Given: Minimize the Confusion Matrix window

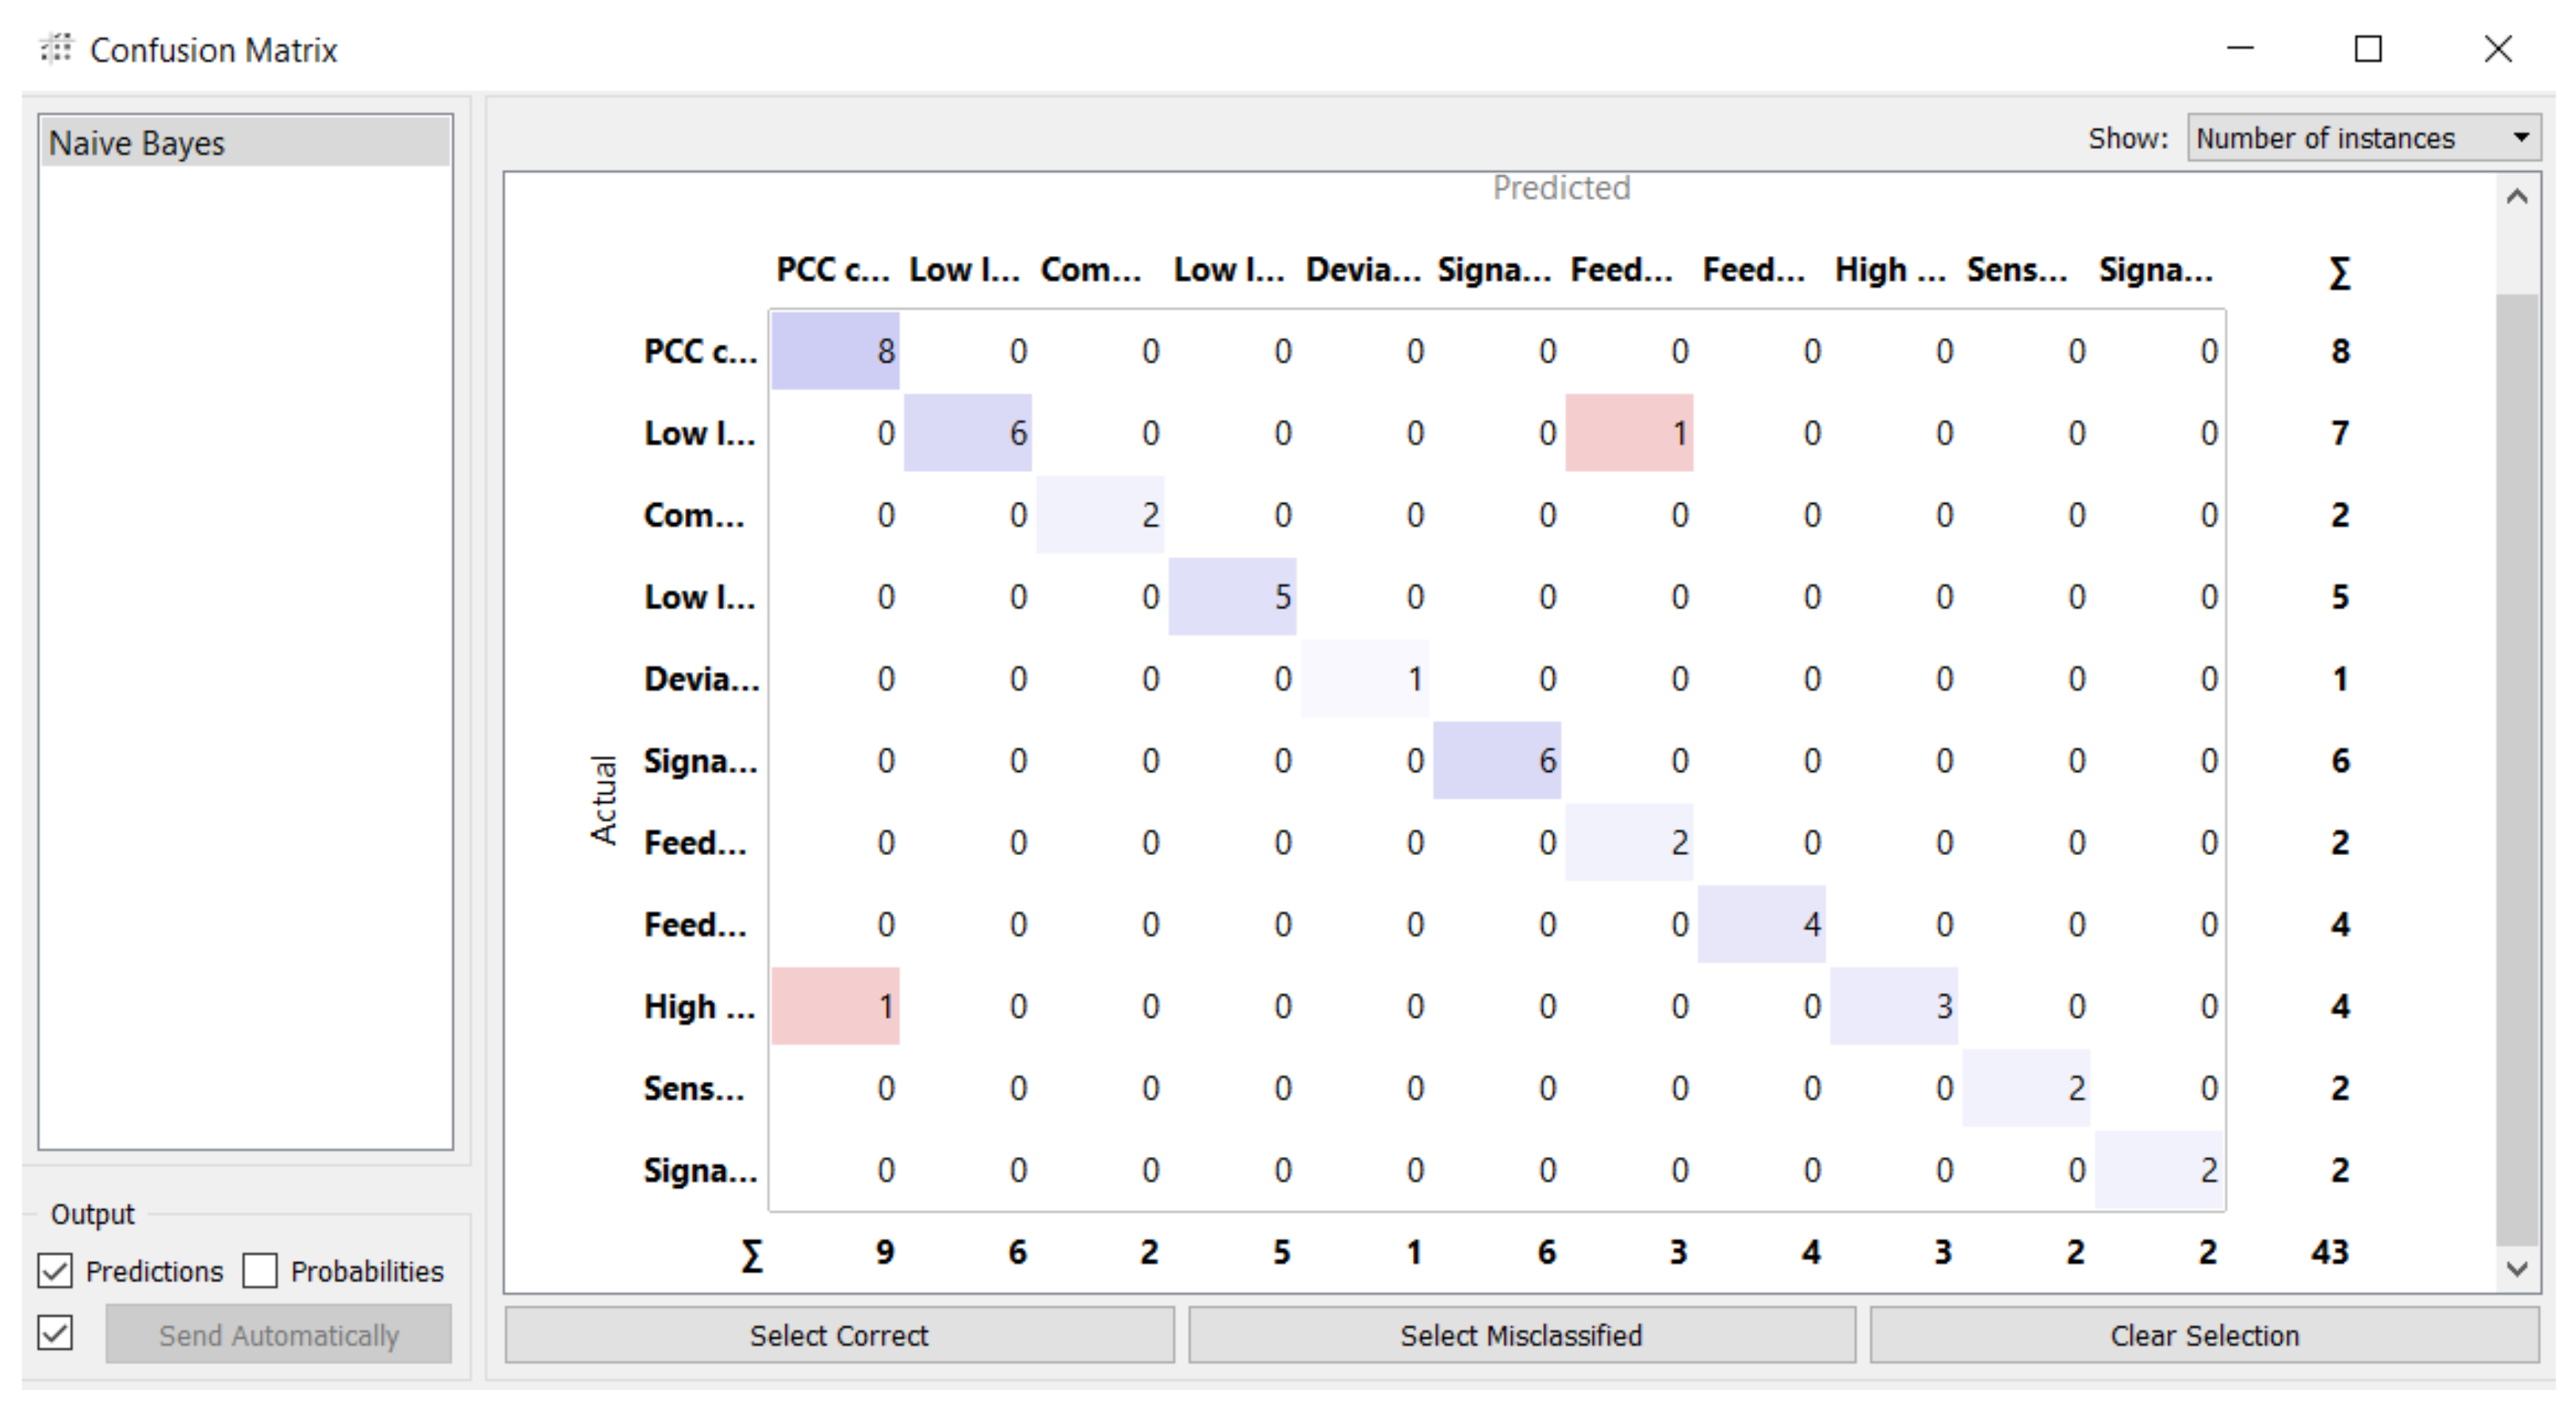Looking at the screenshot, I should (x=2240, y=48).
